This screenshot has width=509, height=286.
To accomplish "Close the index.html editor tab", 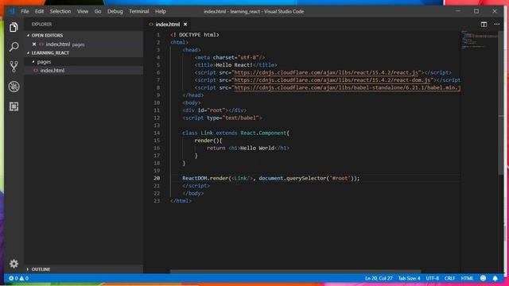I will click(x=185, y=25).
